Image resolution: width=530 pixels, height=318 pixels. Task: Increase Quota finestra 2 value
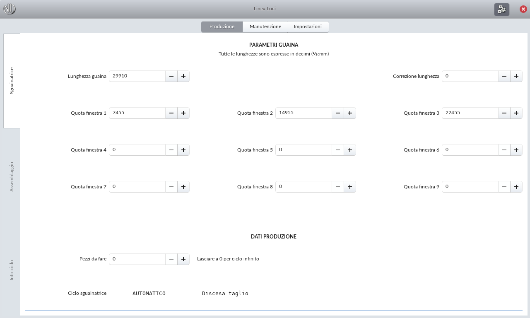[x=350, y=113]
